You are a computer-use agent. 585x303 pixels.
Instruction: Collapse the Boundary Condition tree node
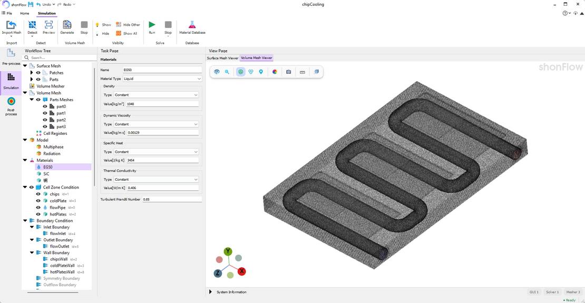[25, 221]
